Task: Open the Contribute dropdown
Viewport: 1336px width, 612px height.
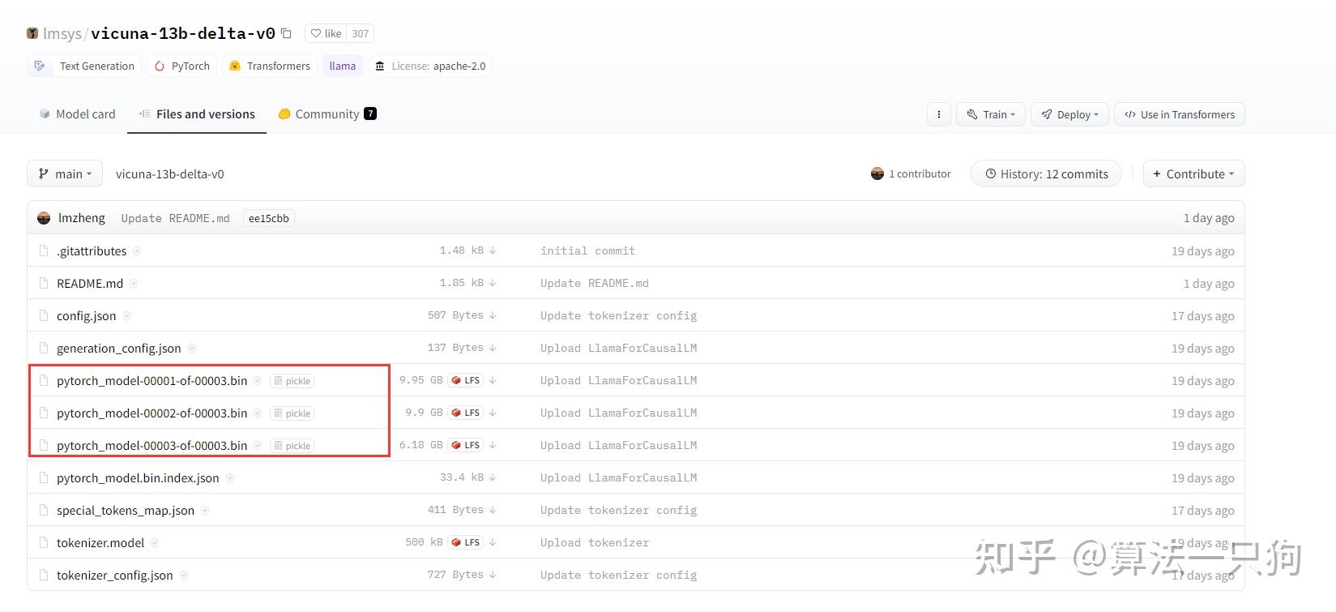Action: 1193,173
